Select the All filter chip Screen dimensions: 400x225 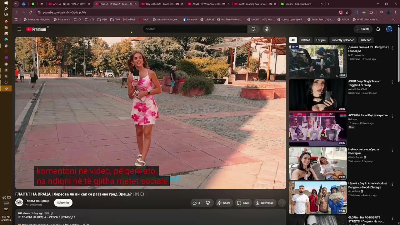(x=293, y=40)
